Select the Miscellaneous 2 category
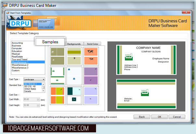This screenshot has width=196, height=134. click(20, 65)
